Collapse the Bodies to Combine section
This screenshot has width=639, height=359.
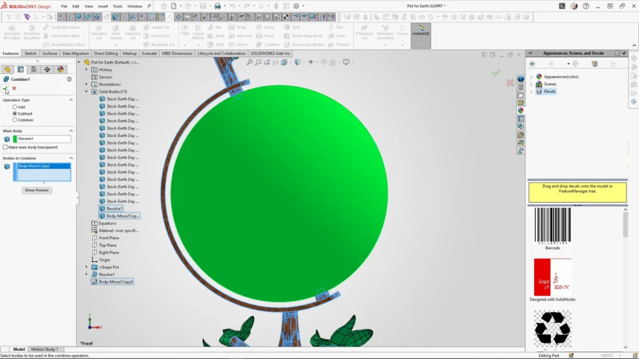tap(71, 158)
